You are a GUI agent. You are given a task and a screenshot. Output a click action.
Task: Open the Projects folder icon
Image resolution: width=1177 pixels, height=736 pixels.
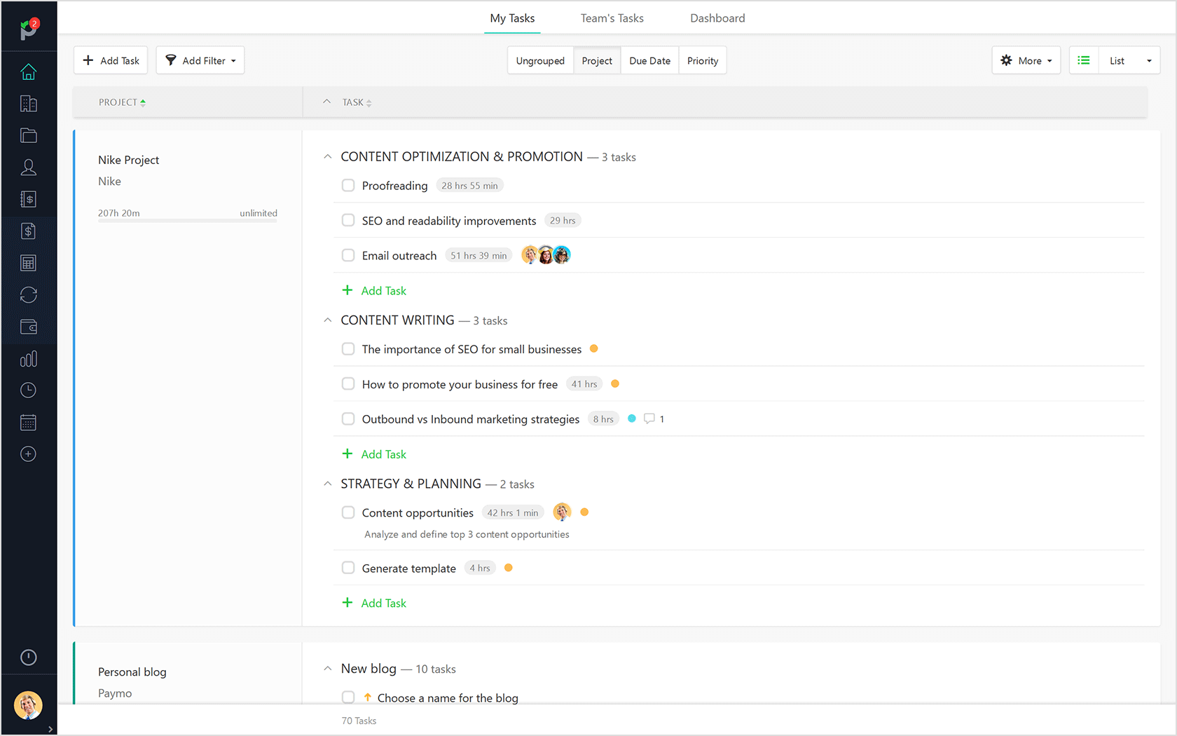pos(28,135)
